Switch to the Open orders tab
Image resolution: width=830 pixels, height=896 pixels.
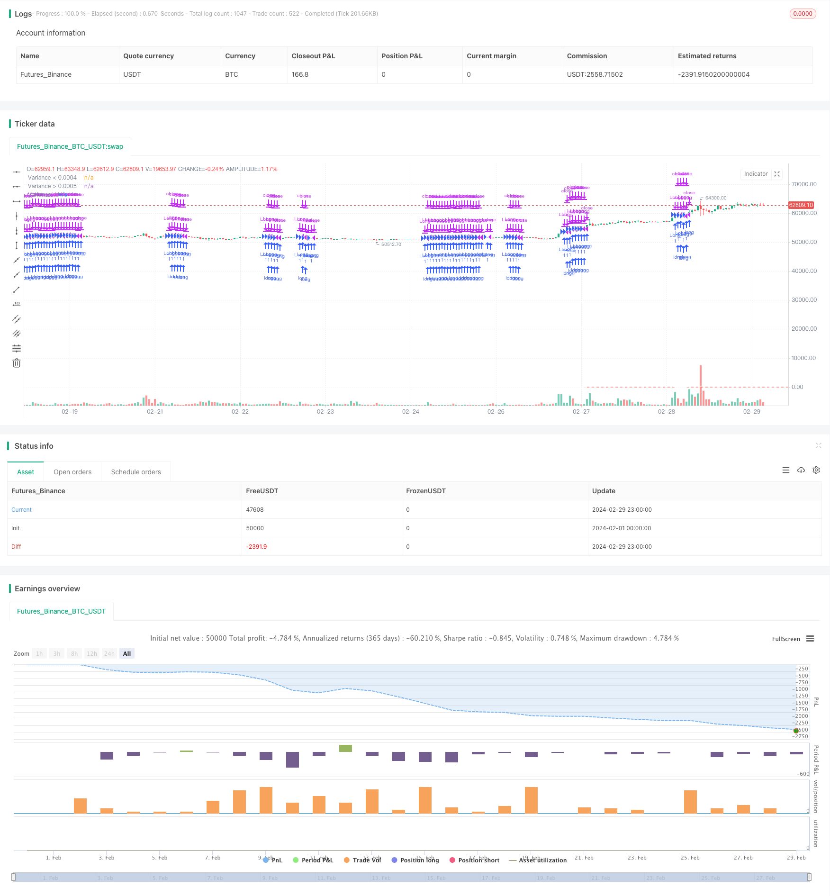click(x=72, y=472)
